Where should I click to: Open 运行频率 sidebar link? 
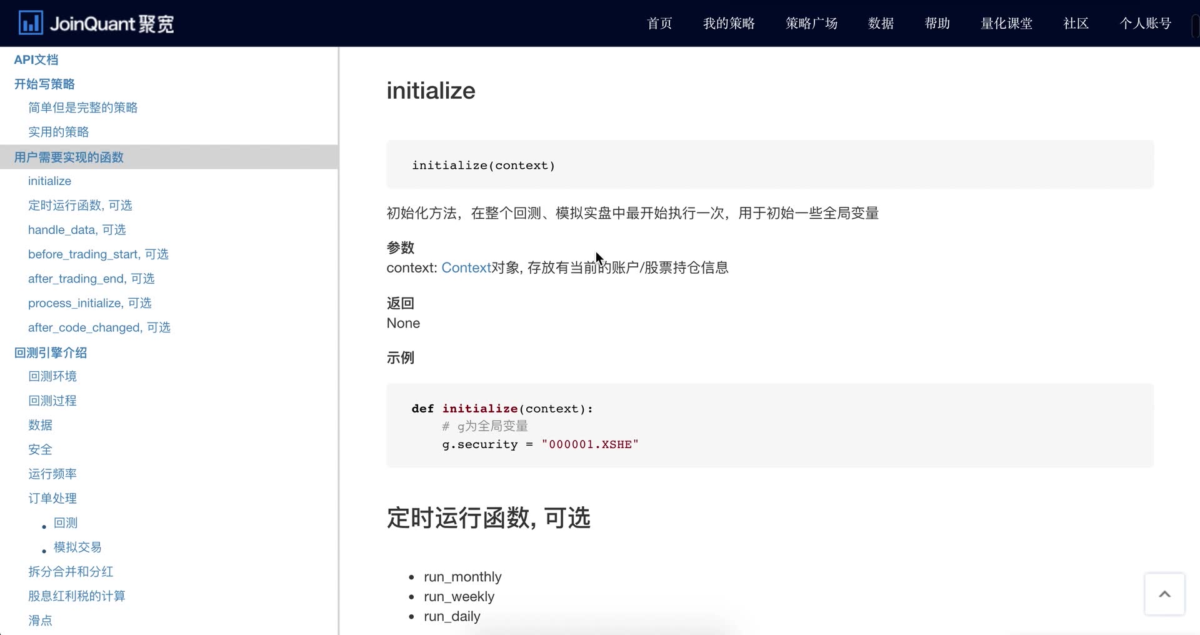click(52, 474)
